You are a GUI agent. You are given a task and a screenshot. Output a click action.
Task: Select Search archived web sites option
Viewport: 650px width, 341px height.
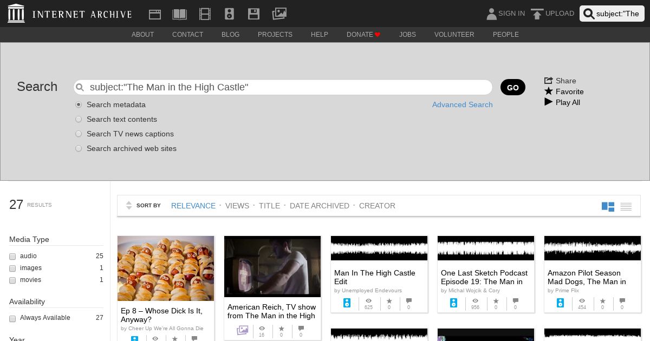tap(79, 148)
